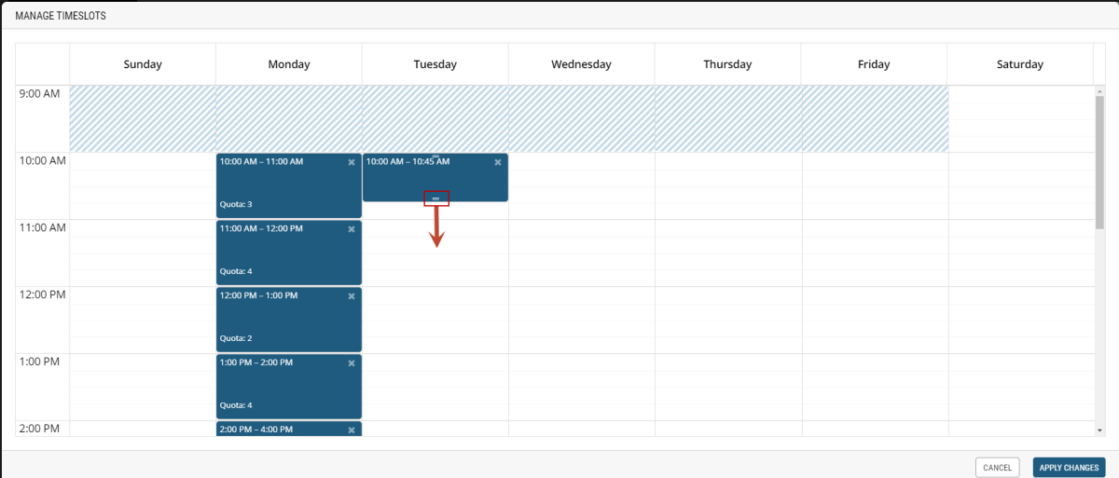
Task: Remove the 2:00 PM – 4:00 PM timeslot
Action: pos(352,430)
